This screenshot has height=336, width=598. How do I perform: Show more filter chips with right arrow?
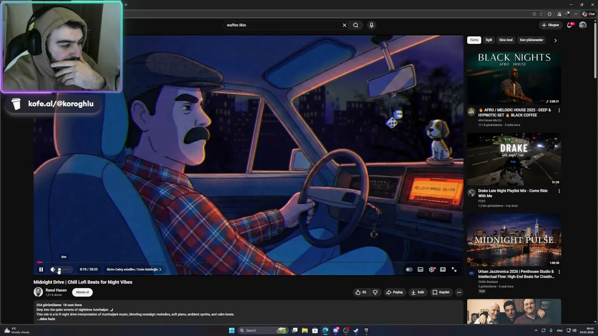pyautogui.click(x=555, y=41)
